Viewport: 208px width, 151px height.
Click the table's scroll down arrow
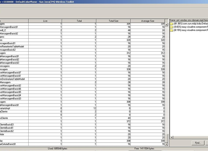pyautogui.click(x=166, y=144)
